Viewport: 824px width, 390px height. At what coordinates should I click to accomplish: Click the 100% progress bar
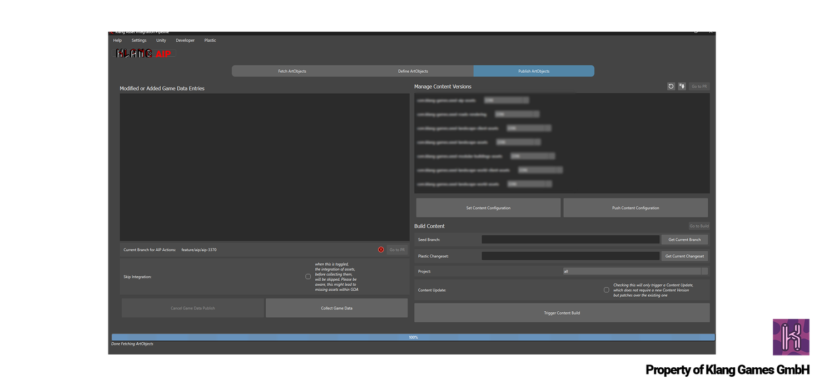point(413,337)
